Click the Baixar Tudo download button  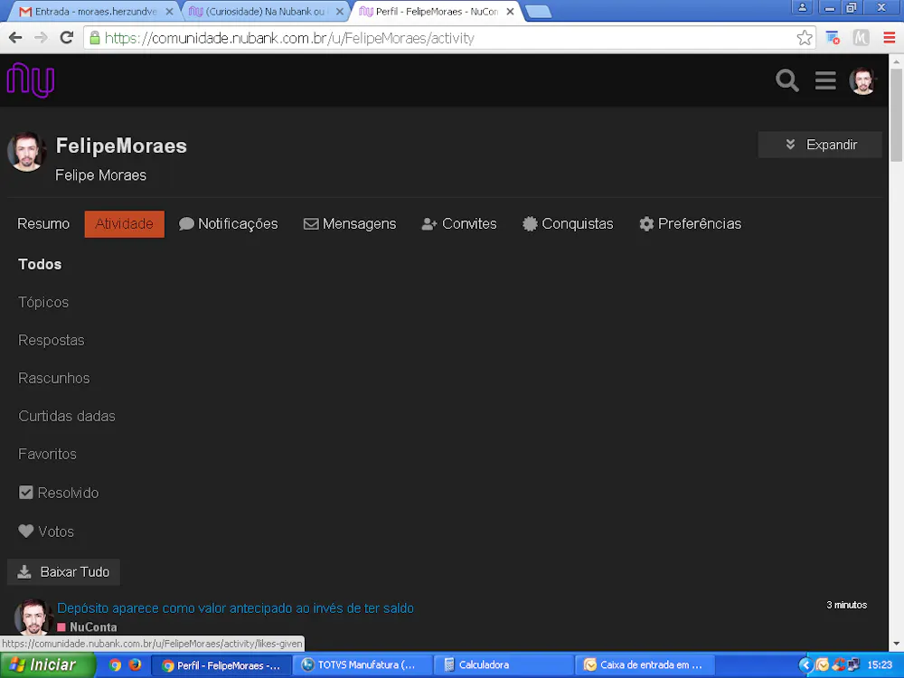tap(63, 572)
